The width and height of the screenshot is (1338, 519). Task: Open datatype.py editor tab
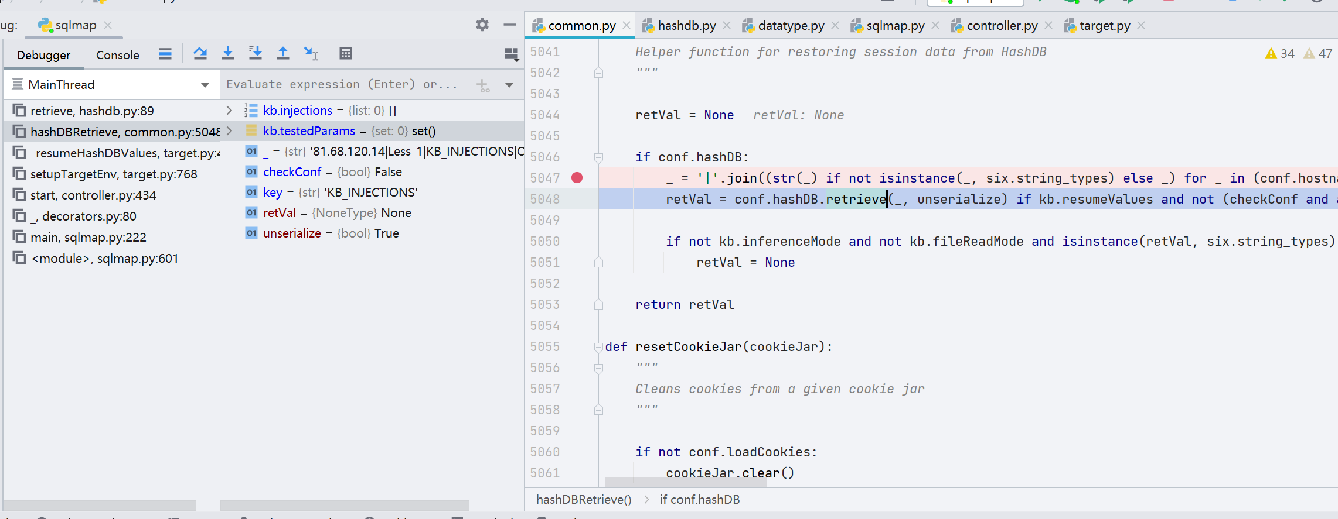click(x=791, y=26)
